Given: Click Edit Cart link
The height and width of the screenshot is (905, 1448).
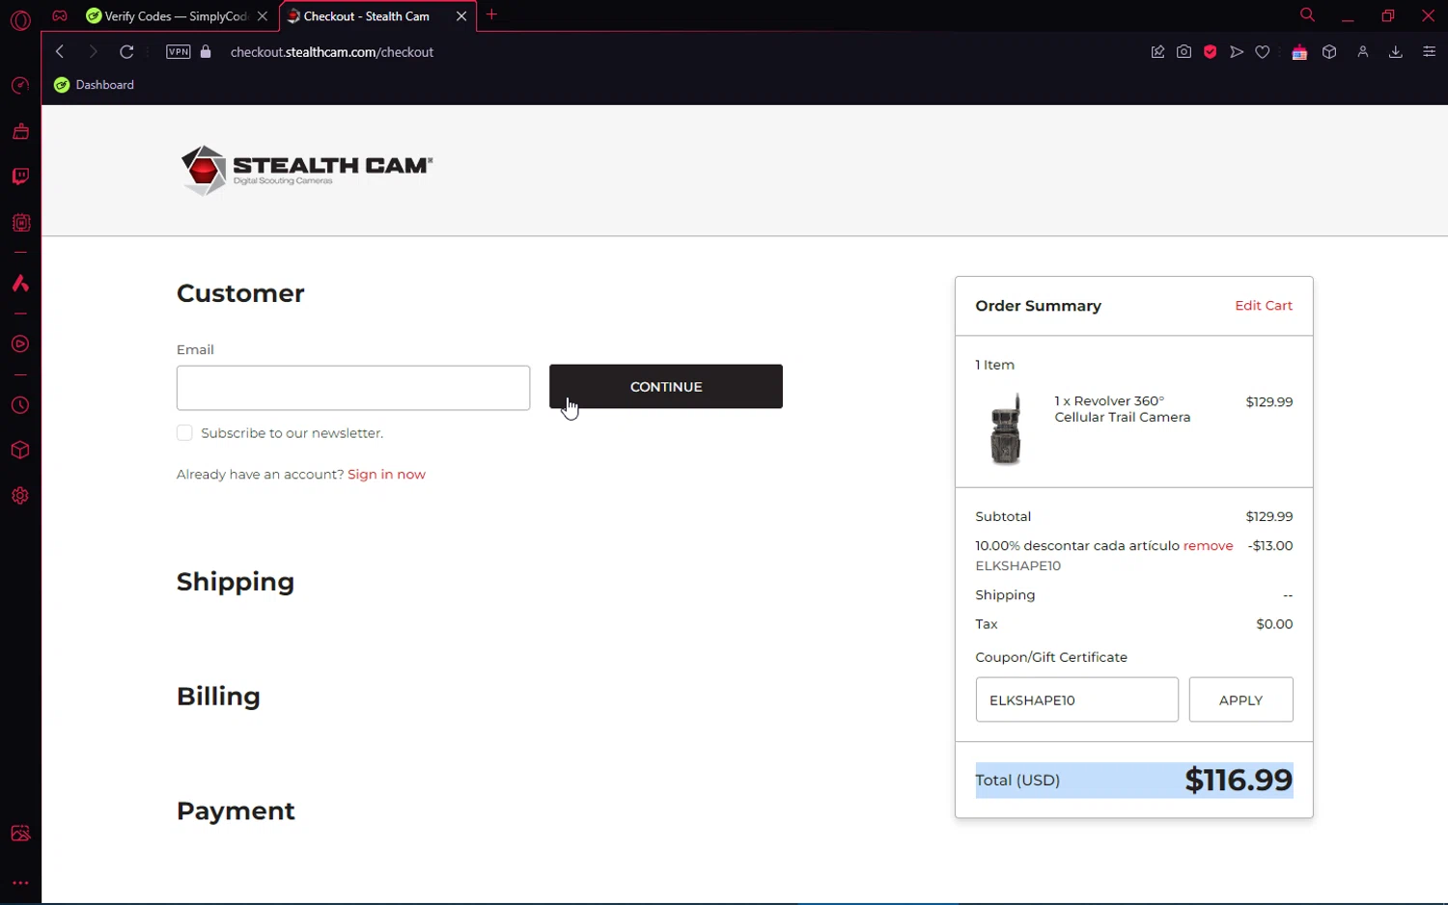Looking at the screenshot, I should pyautogui.click(x=1264, y=306).
